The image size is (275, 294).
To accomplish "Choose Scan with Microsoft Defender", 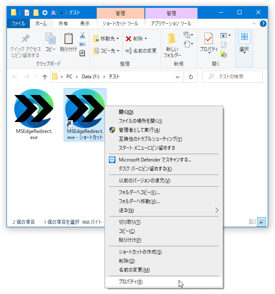I will tap(164, 160).
